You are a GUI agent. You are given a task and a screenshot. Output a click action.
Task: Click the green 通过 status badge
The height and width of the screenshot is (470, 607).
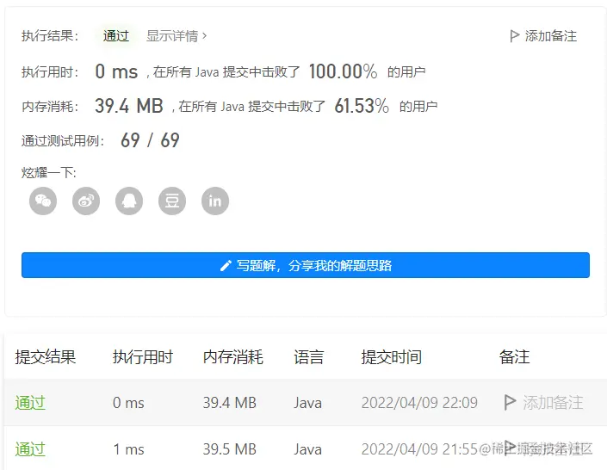click(x=115, y=36)
